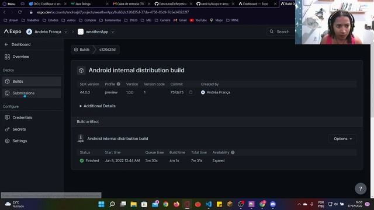Open the Maps bookmark

coord(216,20)
